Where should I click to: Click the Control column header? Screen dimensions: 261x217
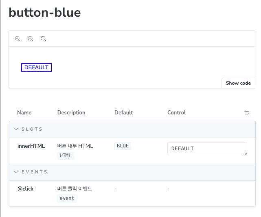click(x=177, y=113)
